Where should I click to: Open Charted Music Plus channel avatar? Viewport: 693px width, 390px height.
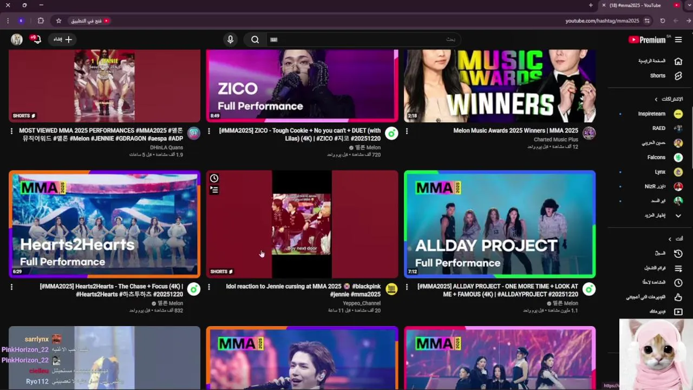[x=589, y=133]
